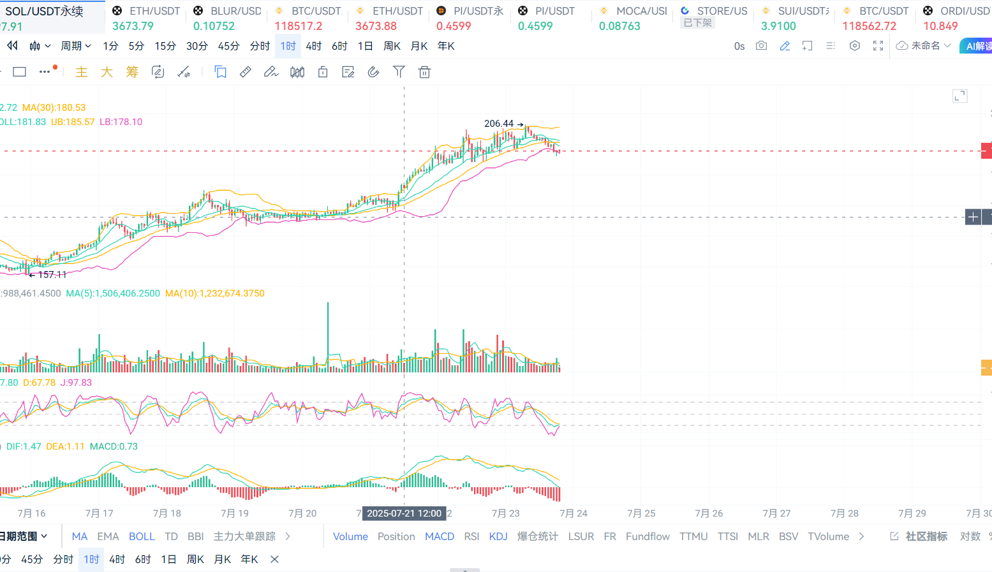Enable the RSI indicator

pyautogui.click(x=471, y=536)
